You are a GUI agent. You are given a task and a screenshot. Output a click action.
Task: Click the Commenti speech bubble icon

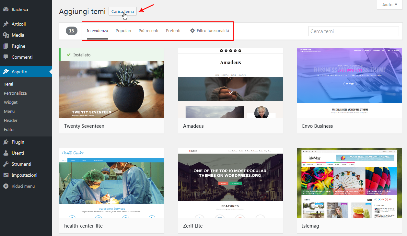tap(6, 57)
